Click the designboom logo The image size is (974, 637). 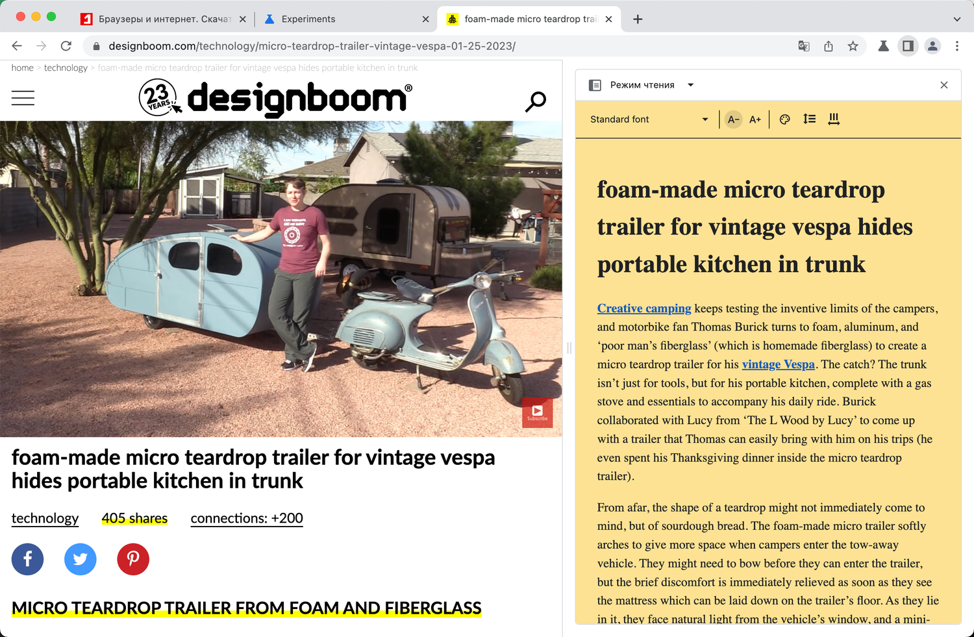click(275, 98)
